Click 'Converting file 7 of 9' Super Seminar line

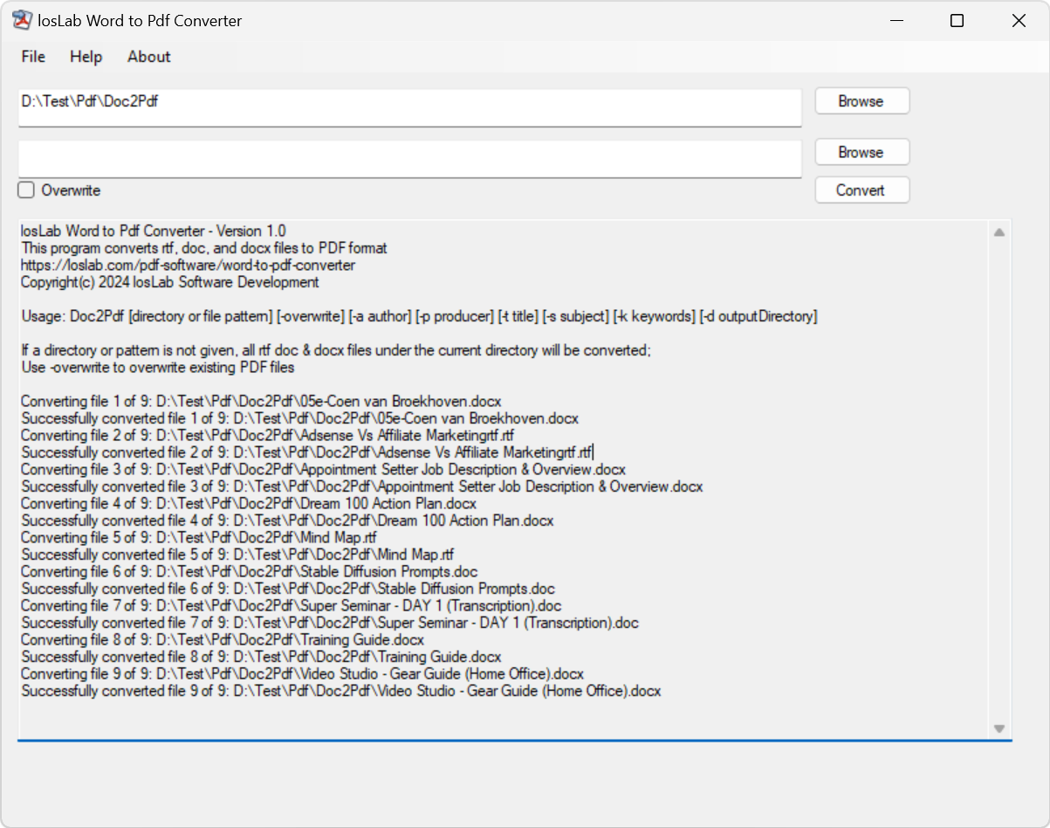tap(291, 606)
